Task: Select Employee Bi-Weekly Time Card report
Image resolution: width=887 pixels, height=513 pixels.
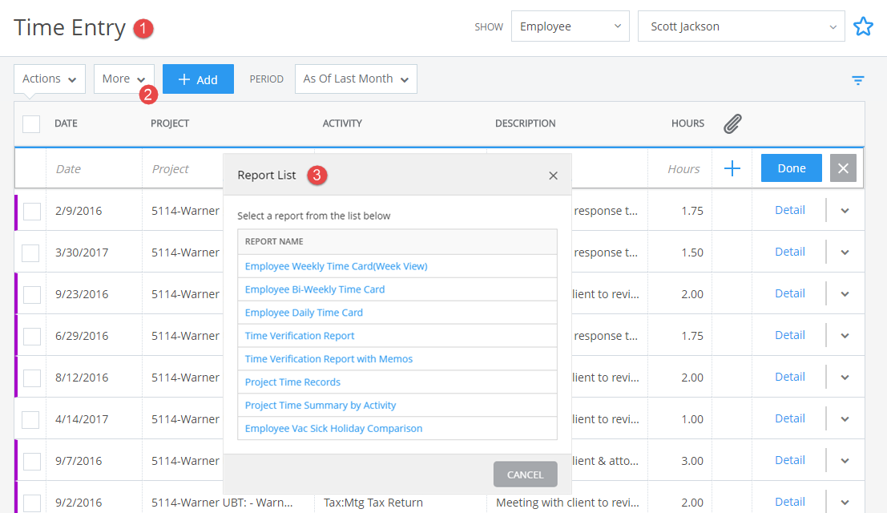Action: [x=315, y=289]
